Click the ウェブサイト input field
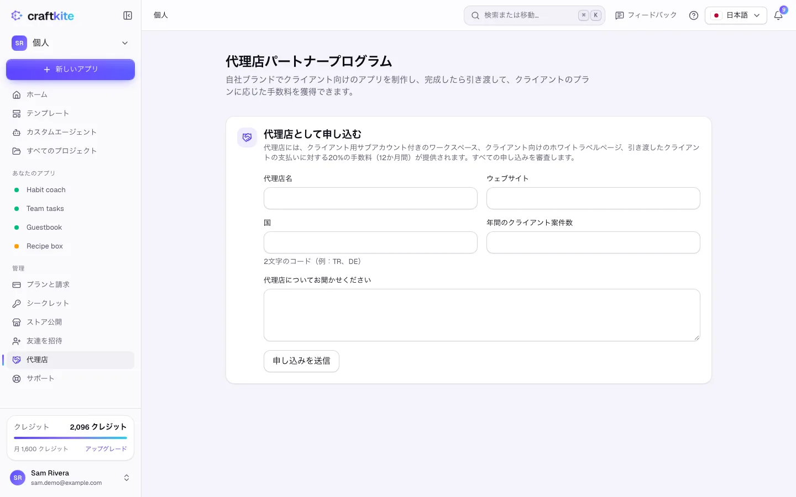This screenshot has height=497, width=796. (593, 198)
